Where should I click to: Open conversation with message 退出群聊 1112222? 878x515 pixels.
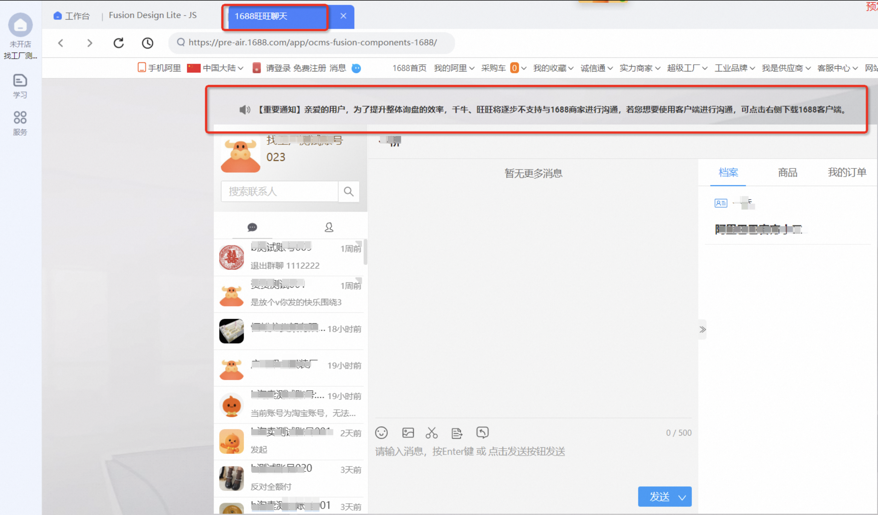[289, 257]
